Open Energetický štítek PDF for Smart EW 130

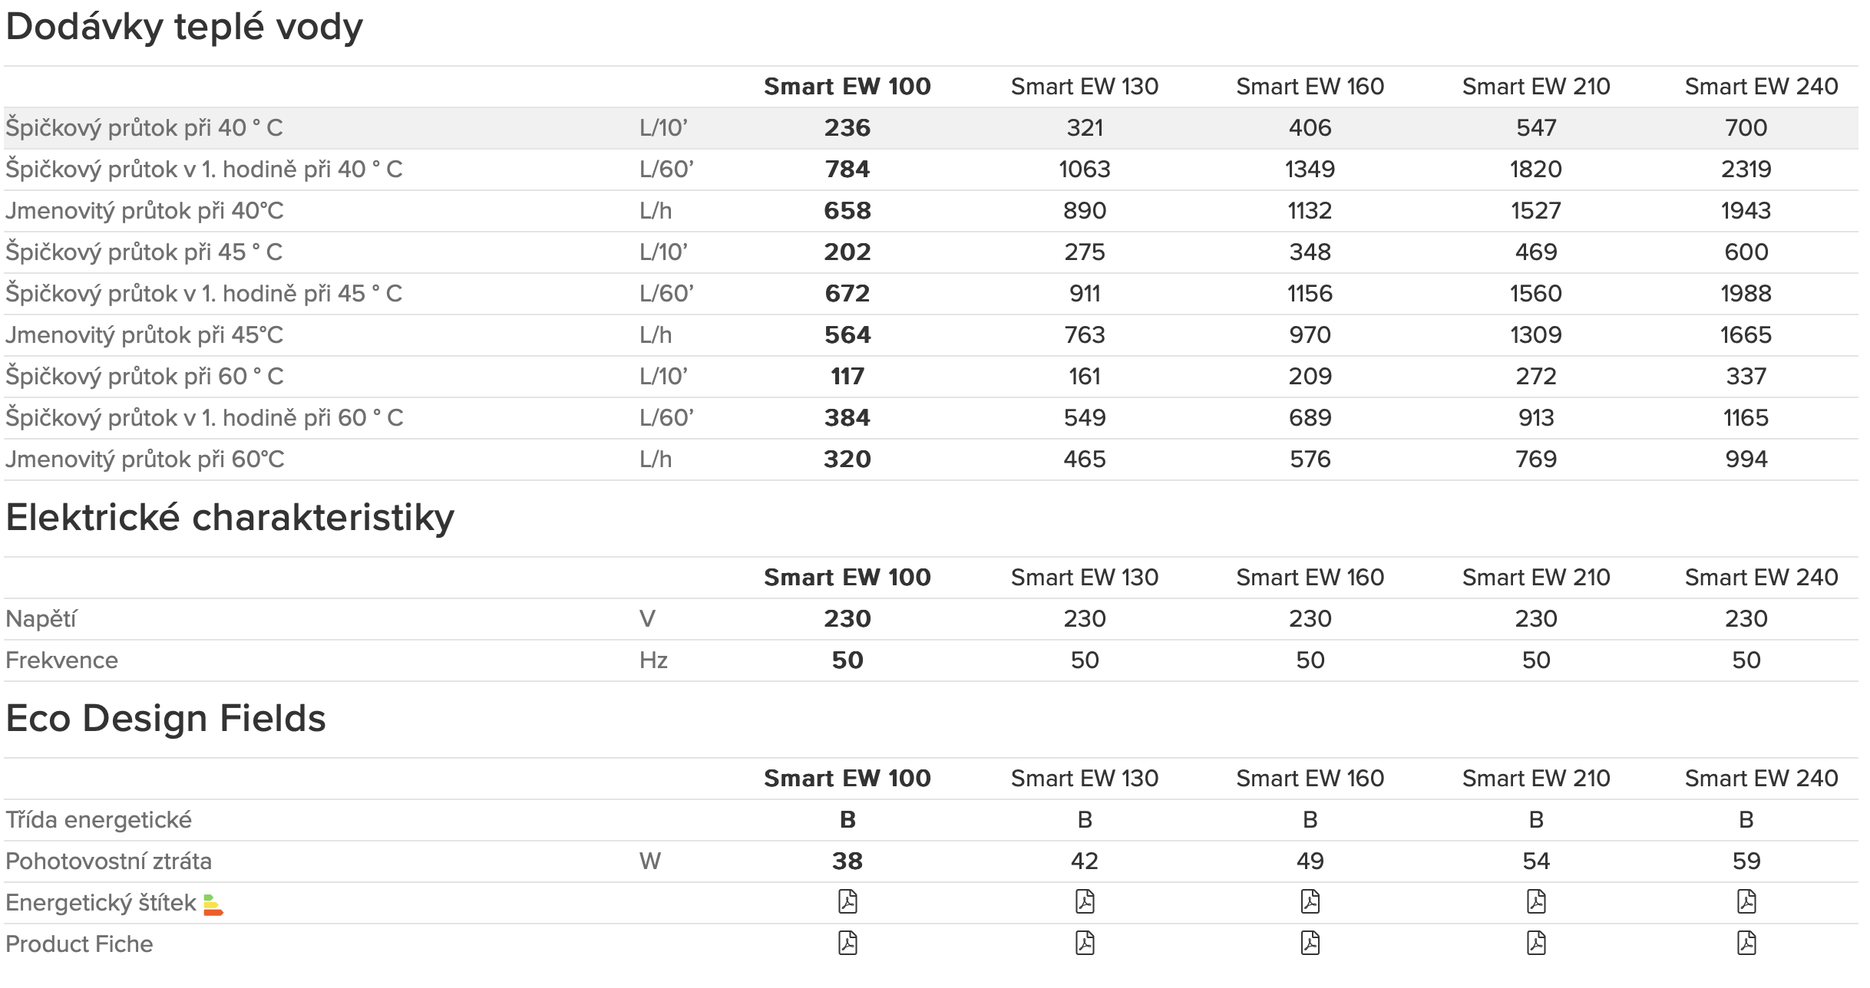[x=1085, y=902]
